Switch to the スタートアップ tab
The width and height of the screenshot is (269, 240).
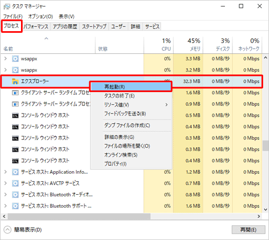pos(94,27)
